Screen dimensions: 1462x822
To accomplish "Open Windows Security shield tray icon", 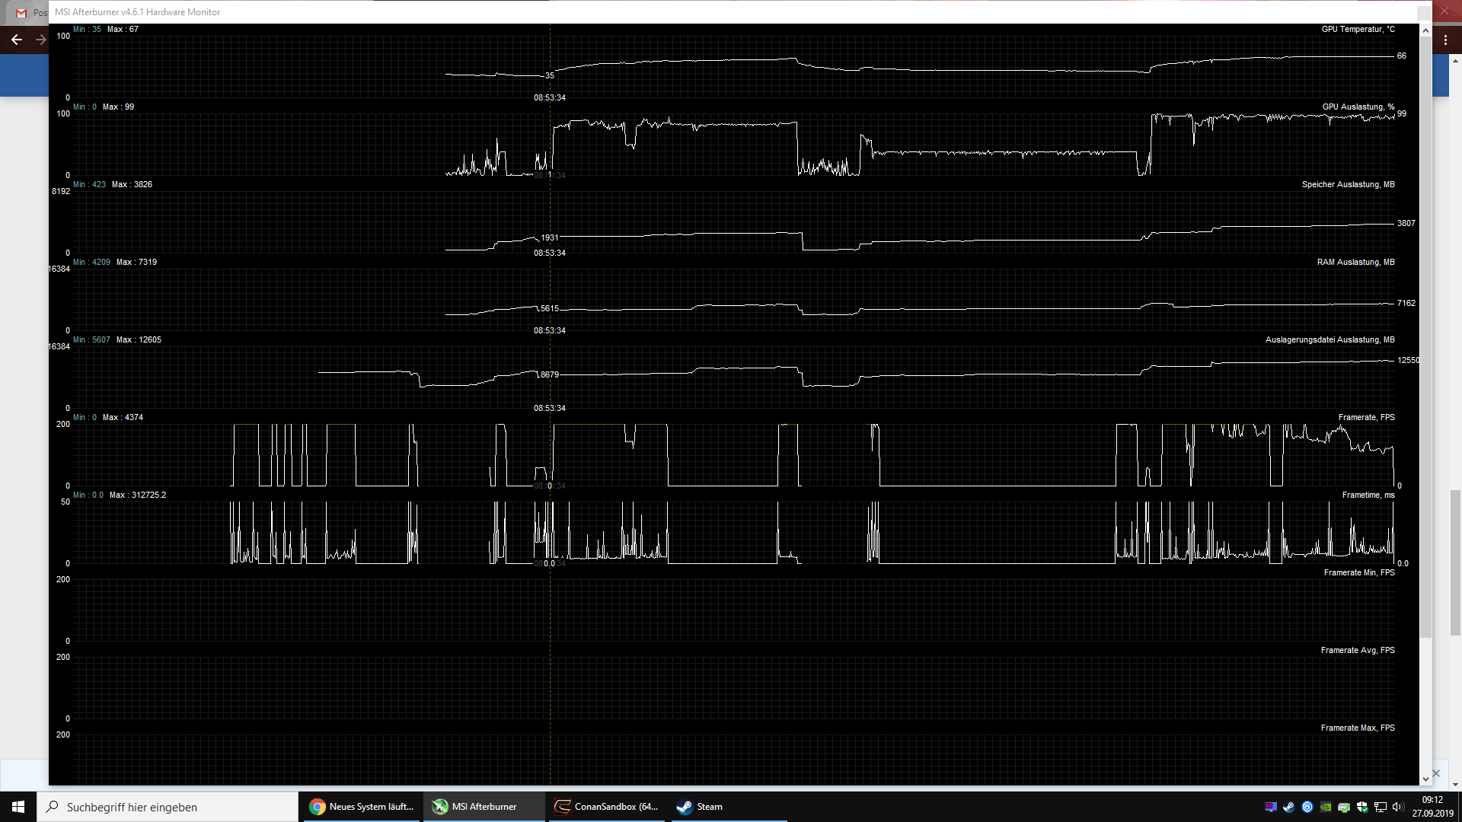I will (x=1362, y=807).
